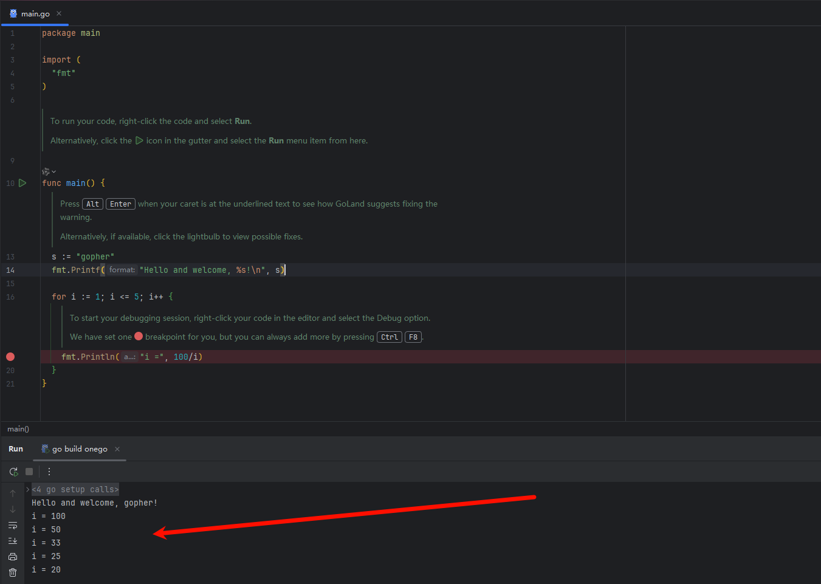
Task: Toggle Soft-Wrap in the console sidebar
Action: 13,525
